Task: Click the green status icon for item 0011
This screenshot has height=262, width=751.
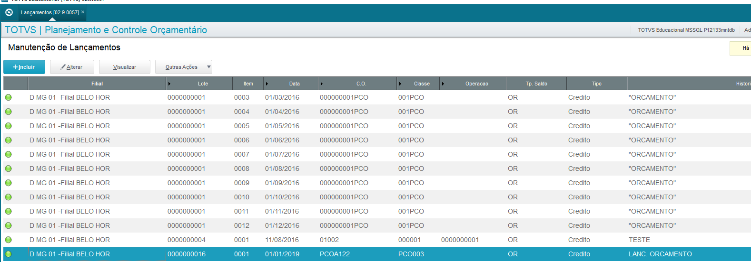Action: [8, 211]
